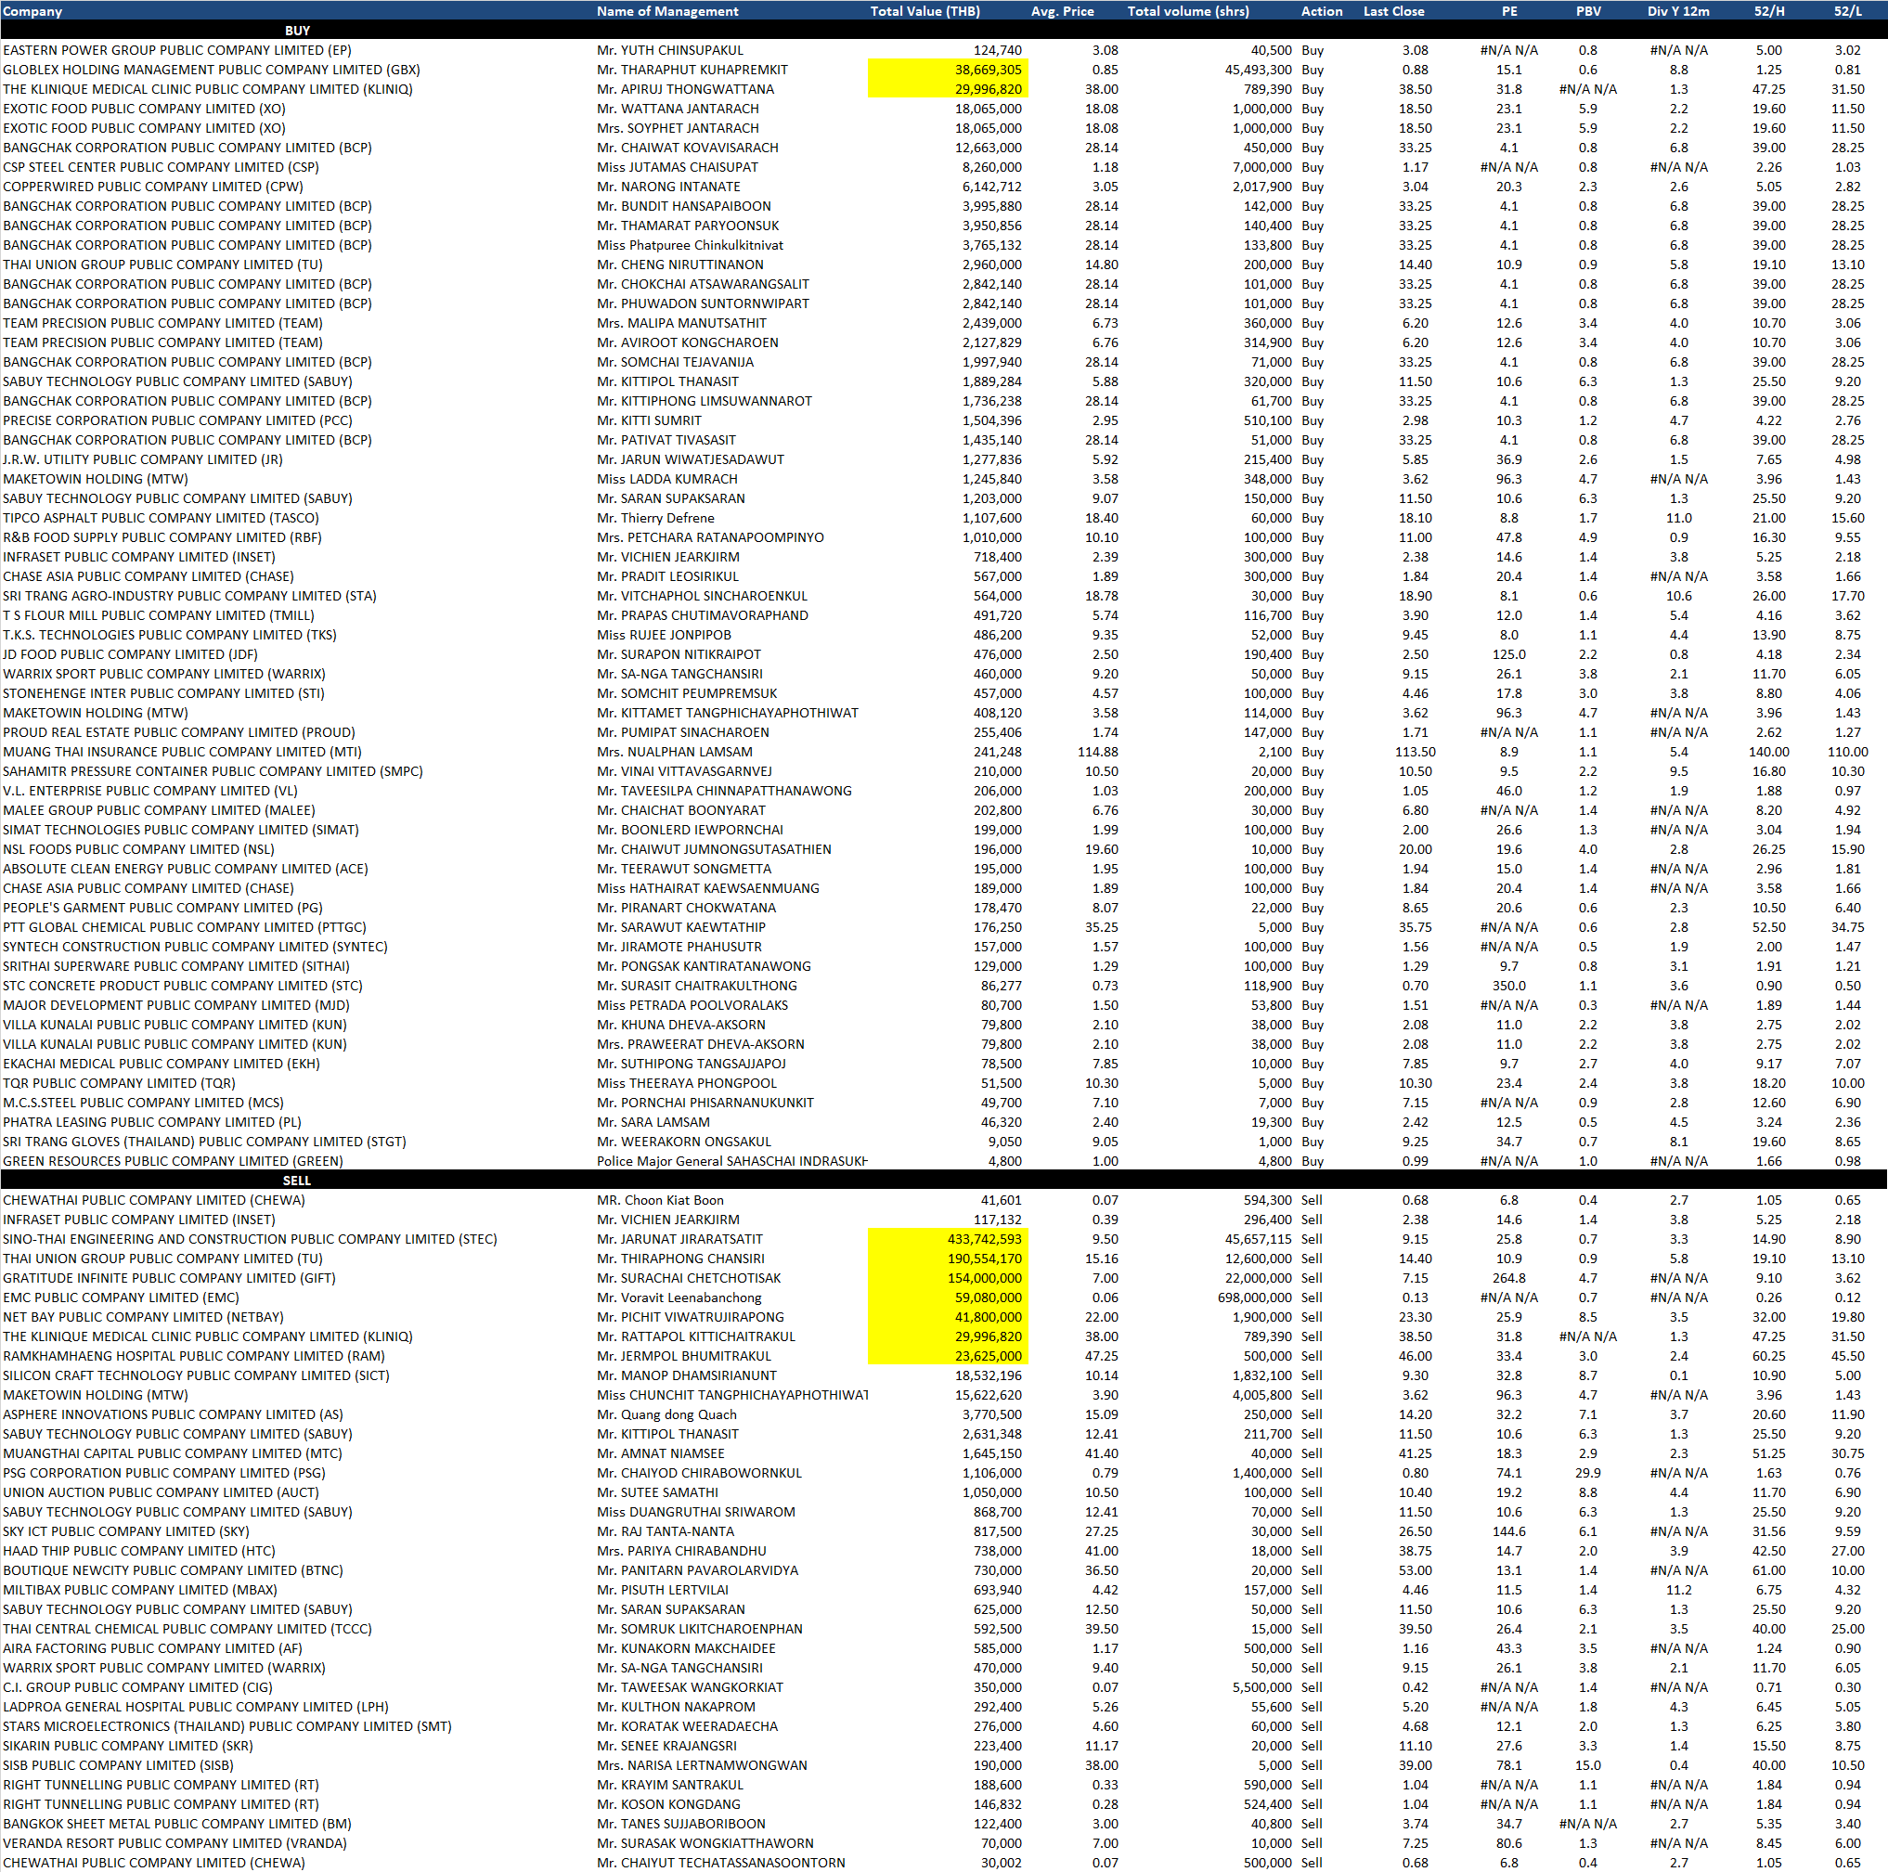
Task: Click Mr. YUTH CHINSUPAKUL name cell
Action: pyautogui.click(x=670, y=50)
